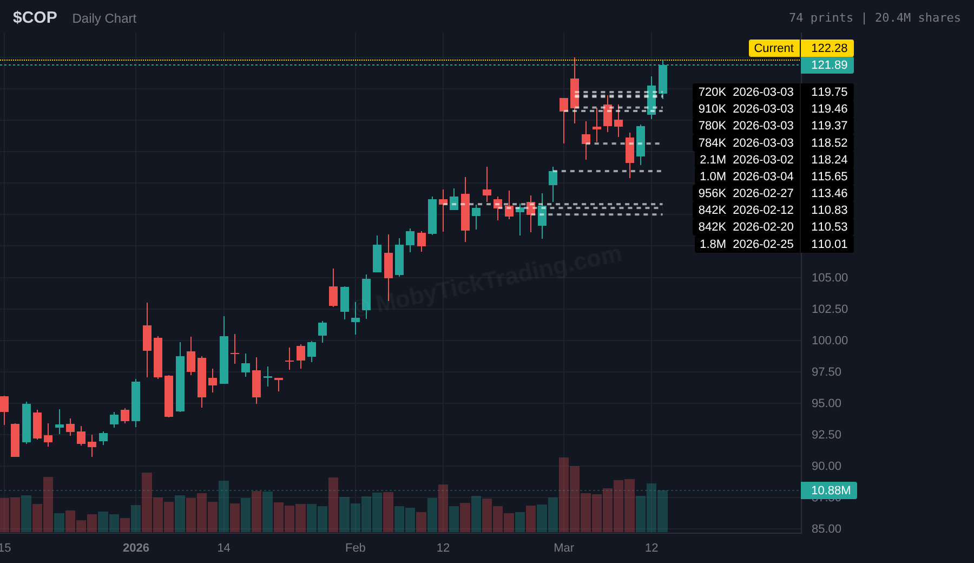The width and height of the screenshot is (974, 563).
Task: Click the Mar label on time axis
Action: coord(563,548)
